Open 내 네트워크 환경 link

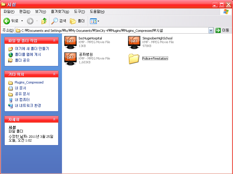pyautogui.click(x=28, y=105)
